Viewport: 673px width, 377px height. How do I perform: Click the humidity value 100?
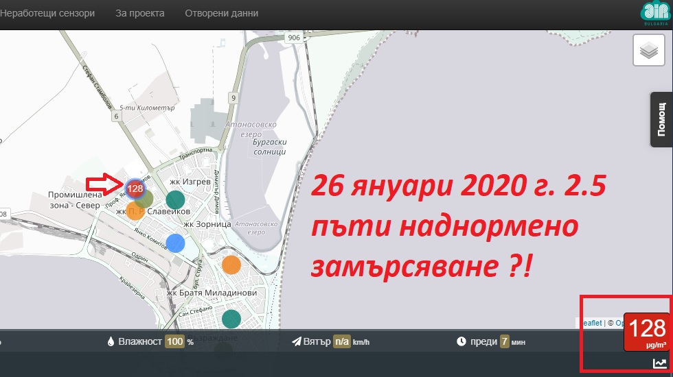tap(175, 341)
